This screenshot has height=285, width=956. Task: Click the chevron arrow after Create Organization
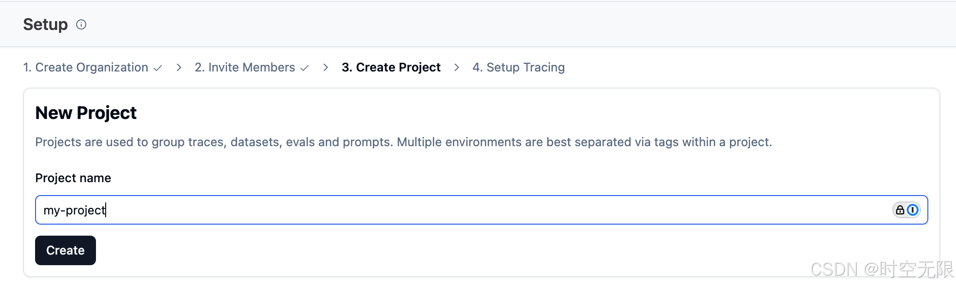(x=179, y=67)
